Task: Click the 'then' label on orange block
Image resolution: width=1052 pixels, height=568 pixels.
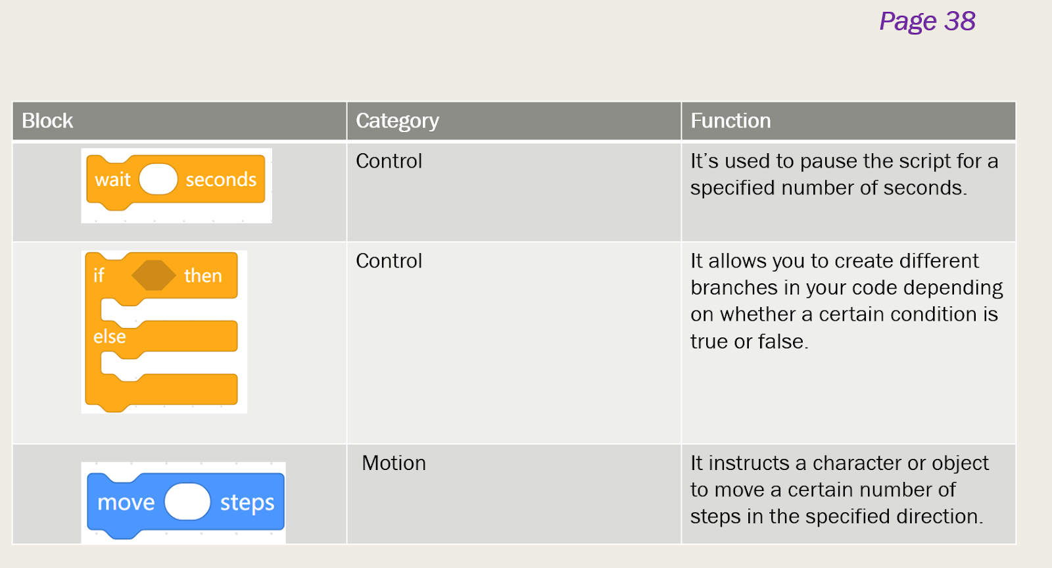Action: (x=203, y=275)
